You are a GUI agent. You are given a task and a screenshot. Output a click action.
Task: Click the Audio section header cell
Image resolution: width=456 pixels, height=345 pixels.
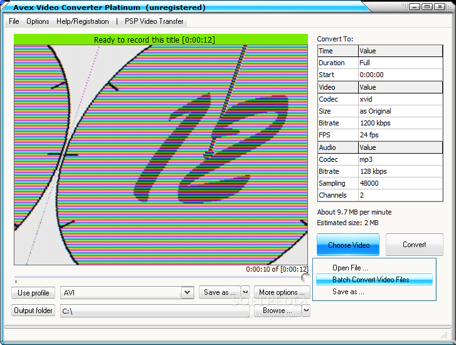click(x=338, y=147)
